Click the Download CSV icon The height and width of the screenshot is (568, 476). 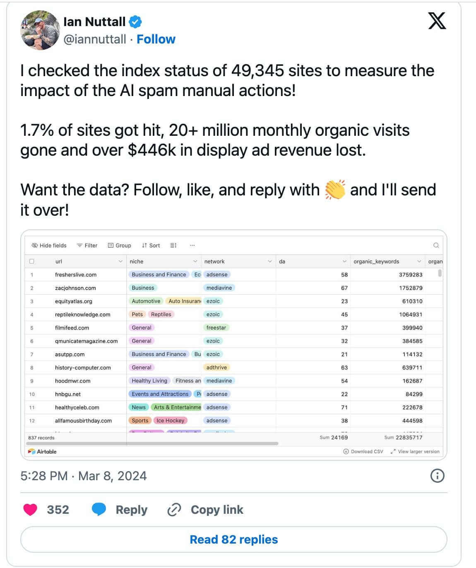point(346,451)
